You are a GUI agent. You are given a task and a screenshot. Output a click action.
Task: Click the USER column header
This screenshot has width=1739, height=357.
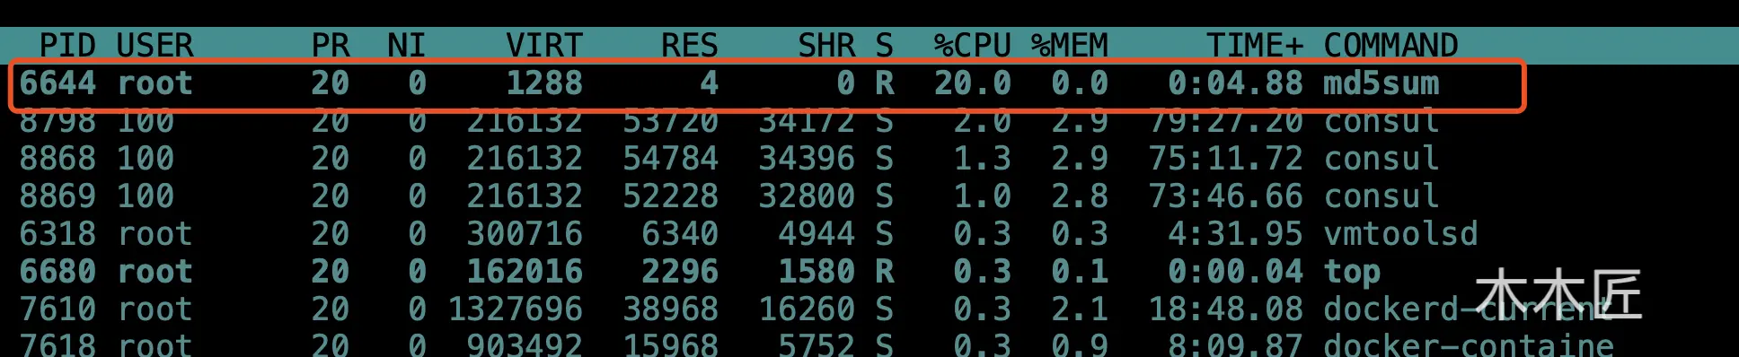[154, 45]
